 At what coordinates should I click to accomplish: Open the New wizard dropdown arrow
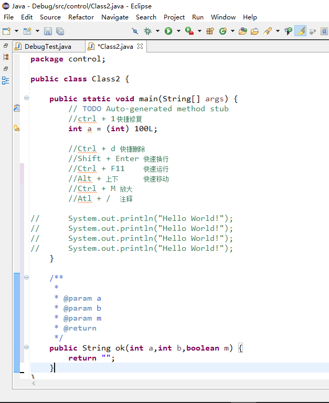[16, 31]
